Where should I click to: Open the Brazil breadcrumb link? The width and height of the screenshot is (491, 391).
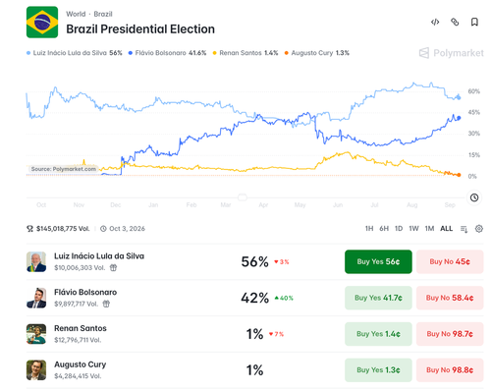pos(103,14)
